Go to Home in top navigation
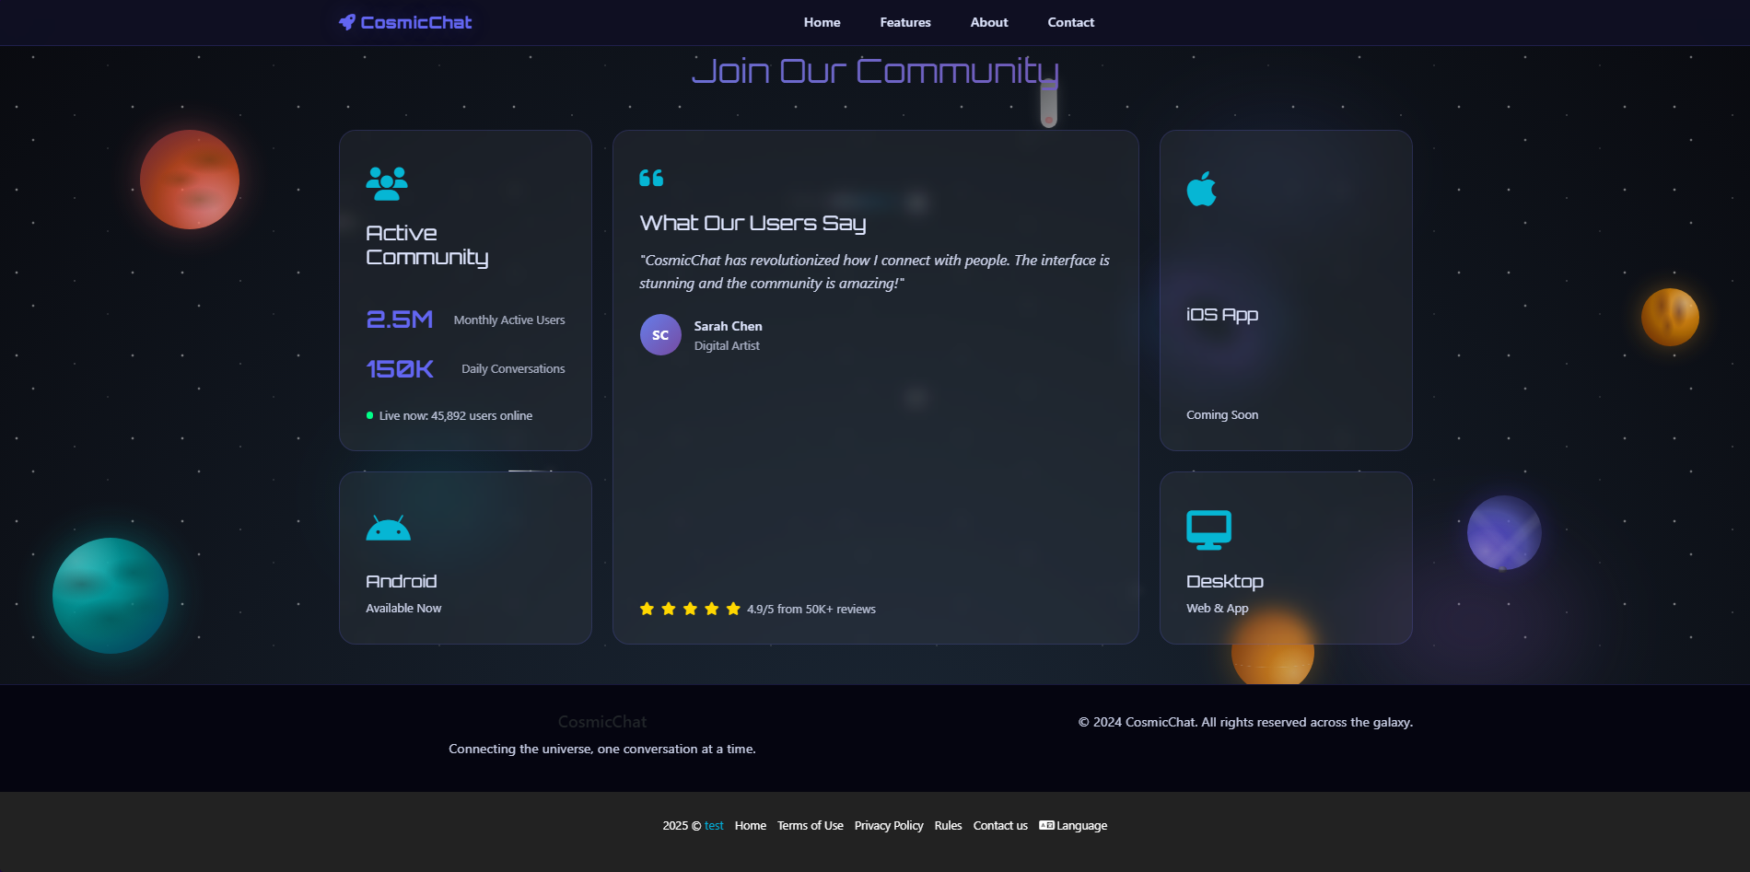 822,22
